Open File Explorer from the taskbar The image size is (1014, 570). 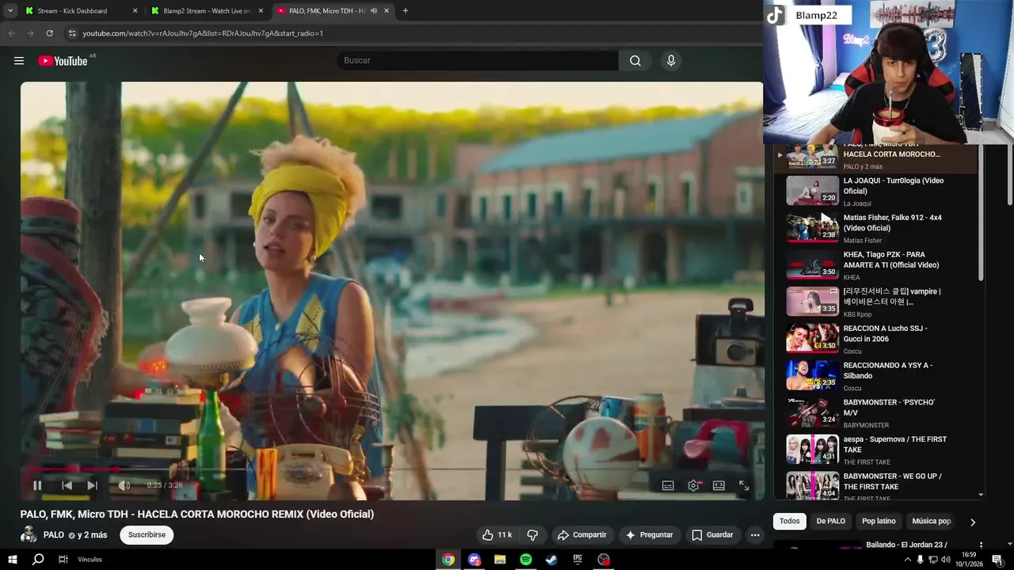(500, 560)
